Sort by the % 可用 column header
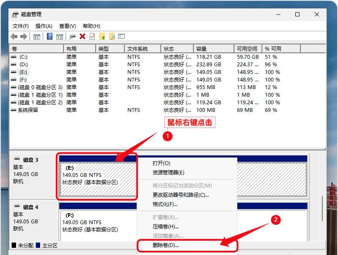 [281, 49]
